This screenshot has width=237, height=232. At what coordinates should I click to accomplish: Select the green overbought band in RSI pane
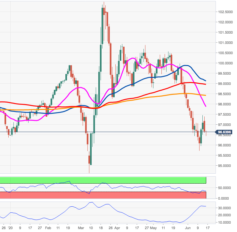(102, 180)
